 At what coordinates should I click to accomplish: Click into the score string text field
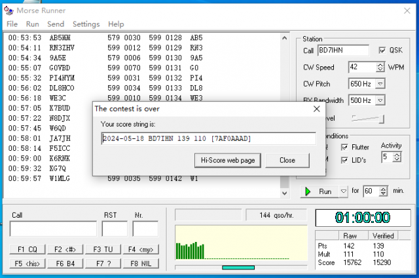click(208, 138)
